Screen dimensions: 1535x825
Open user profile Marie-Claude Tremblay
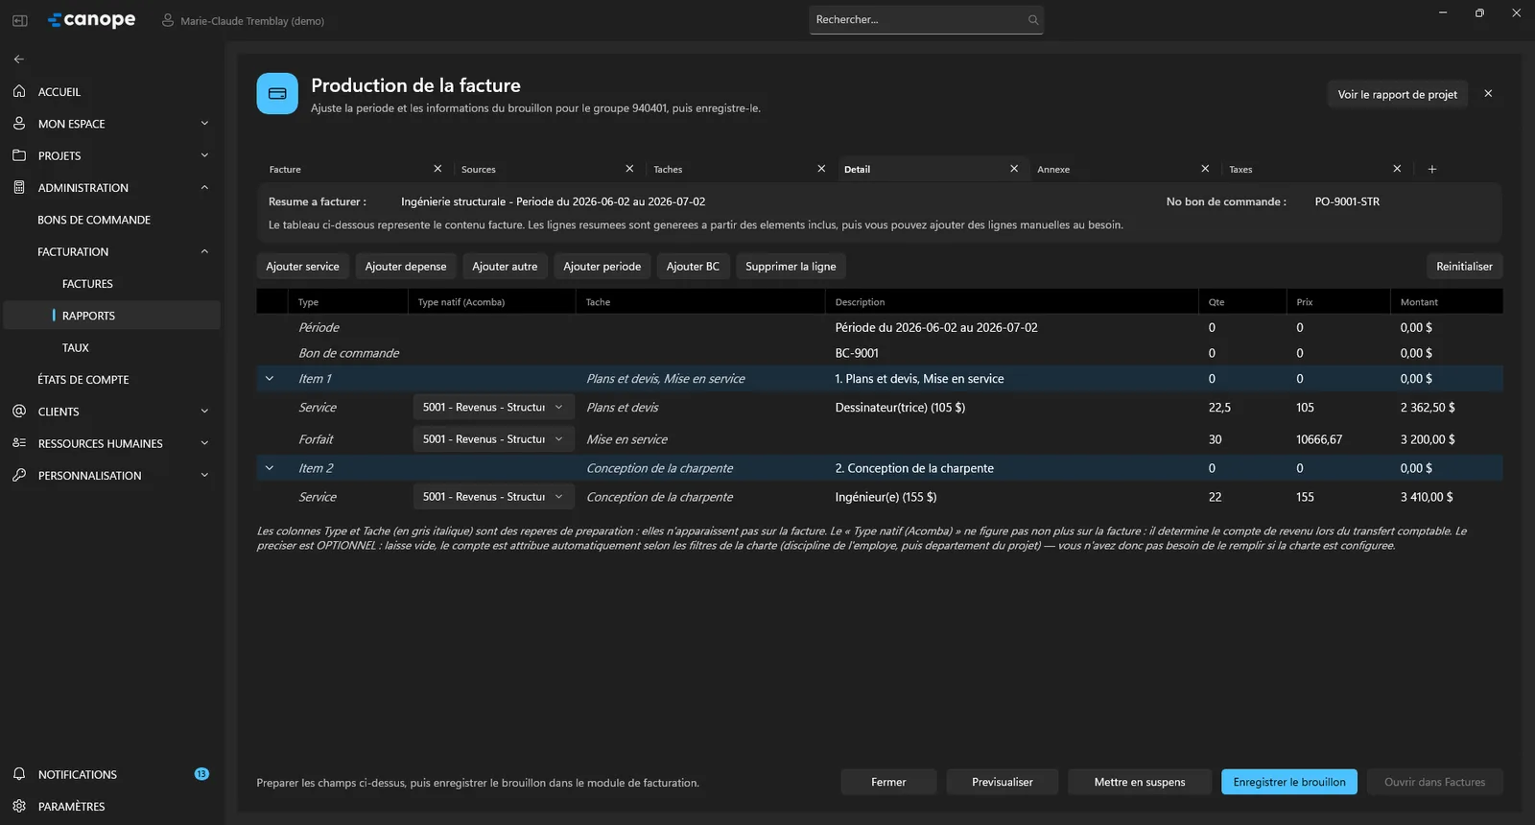tap(243, 20)
